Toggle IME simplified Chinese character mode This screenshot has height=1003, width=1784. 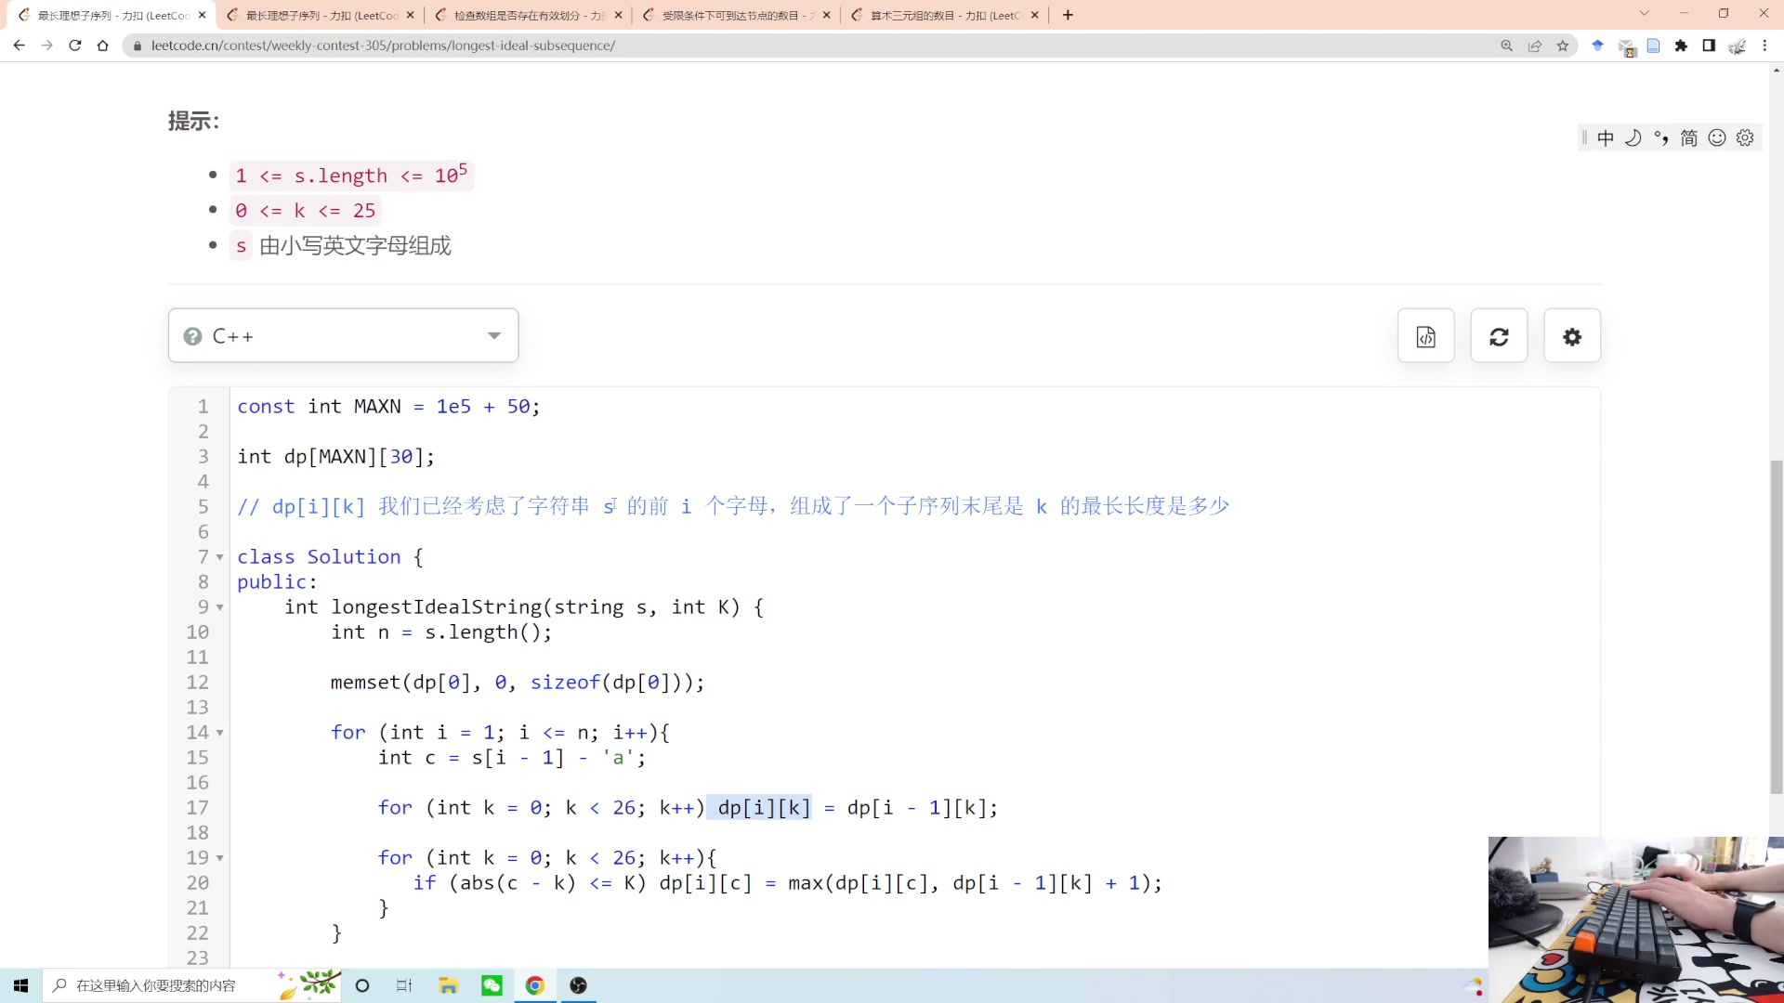click(x=1688, y=138)
